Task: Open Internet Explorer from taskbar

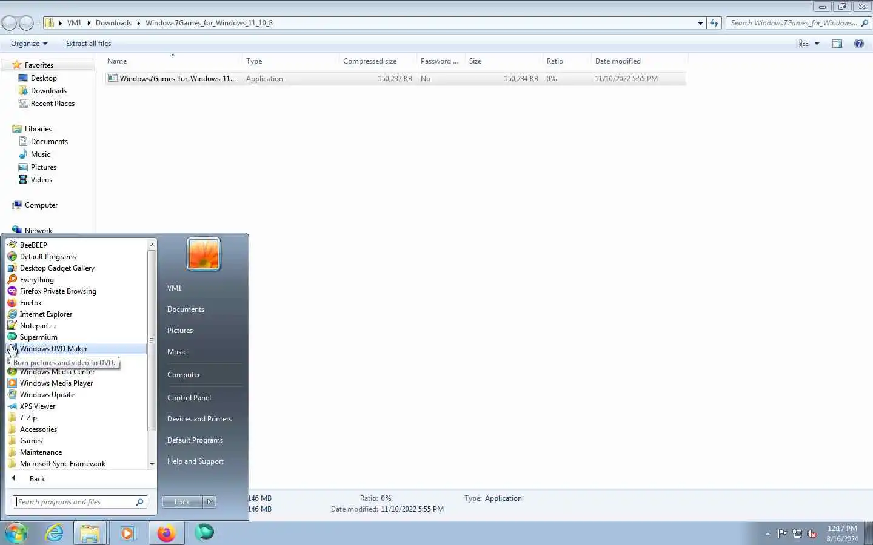Action: click(55, 533)
